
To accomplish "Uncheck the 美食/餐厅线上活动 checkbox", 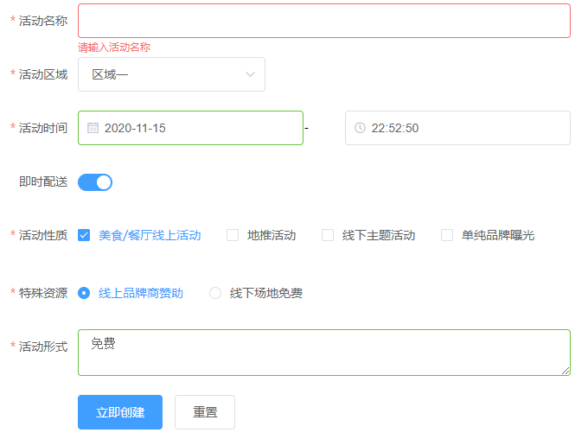I will click(84, 235).
